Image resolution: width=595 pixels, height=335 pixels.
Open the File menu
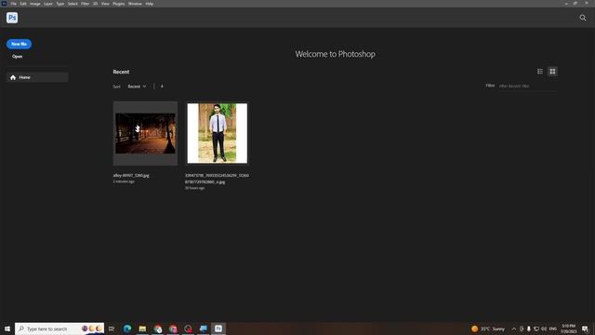(14, 4)
